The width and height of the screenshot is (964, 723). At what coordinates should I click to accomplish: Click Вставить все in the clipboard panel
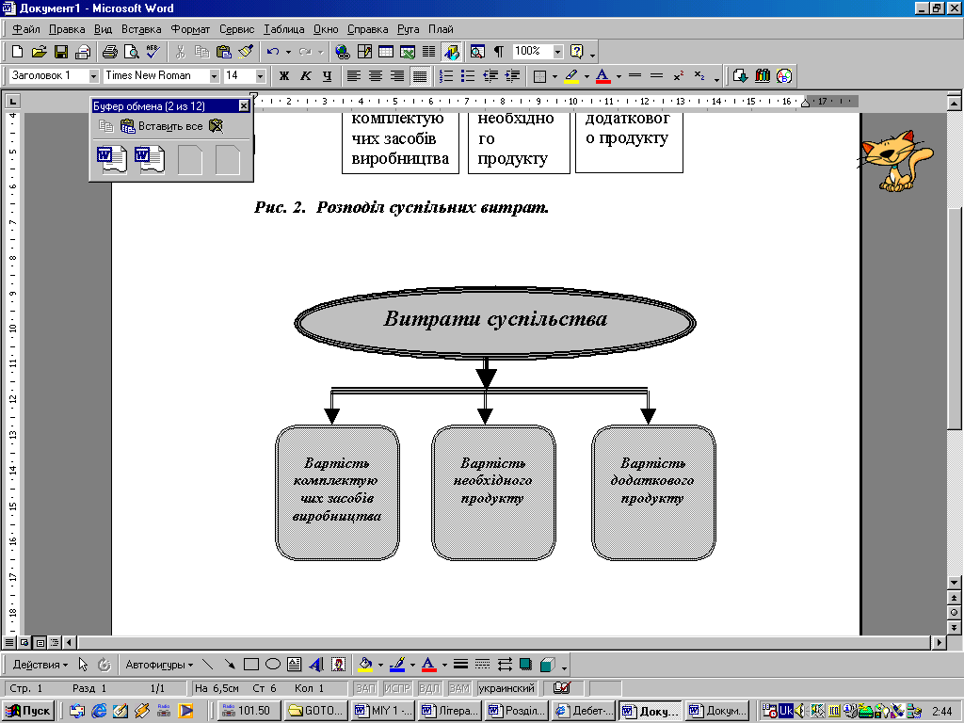(162, 126)
